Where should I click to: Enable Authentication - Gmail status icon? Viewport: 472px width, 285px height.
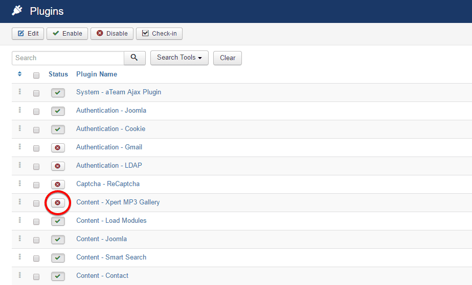click(x=58, y=148)
